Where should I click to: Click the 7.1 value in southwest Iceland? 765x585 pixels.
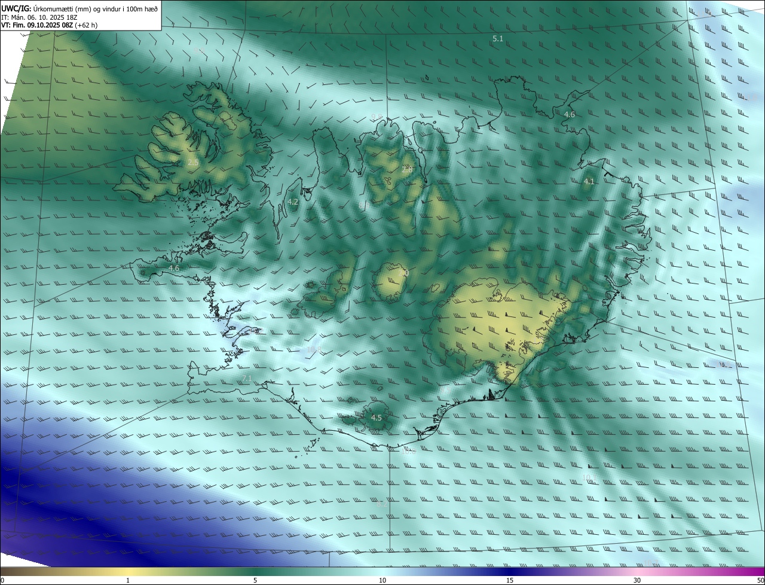(247, 379)
